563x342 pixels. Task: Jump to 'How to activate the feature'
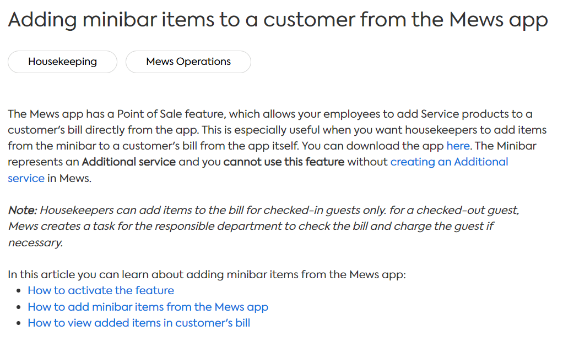click(101, 290)
